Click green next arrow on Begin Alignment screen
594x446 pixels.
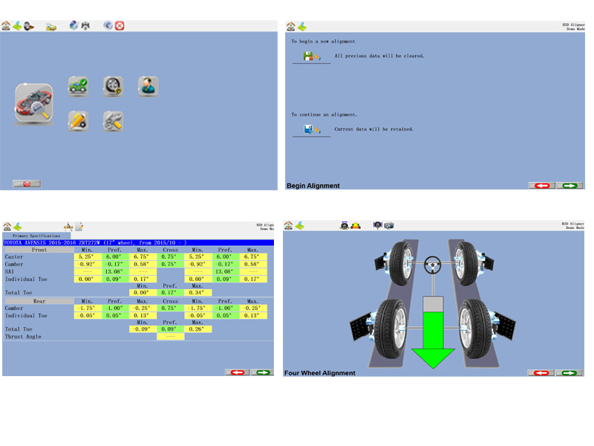tap(569, 185)
